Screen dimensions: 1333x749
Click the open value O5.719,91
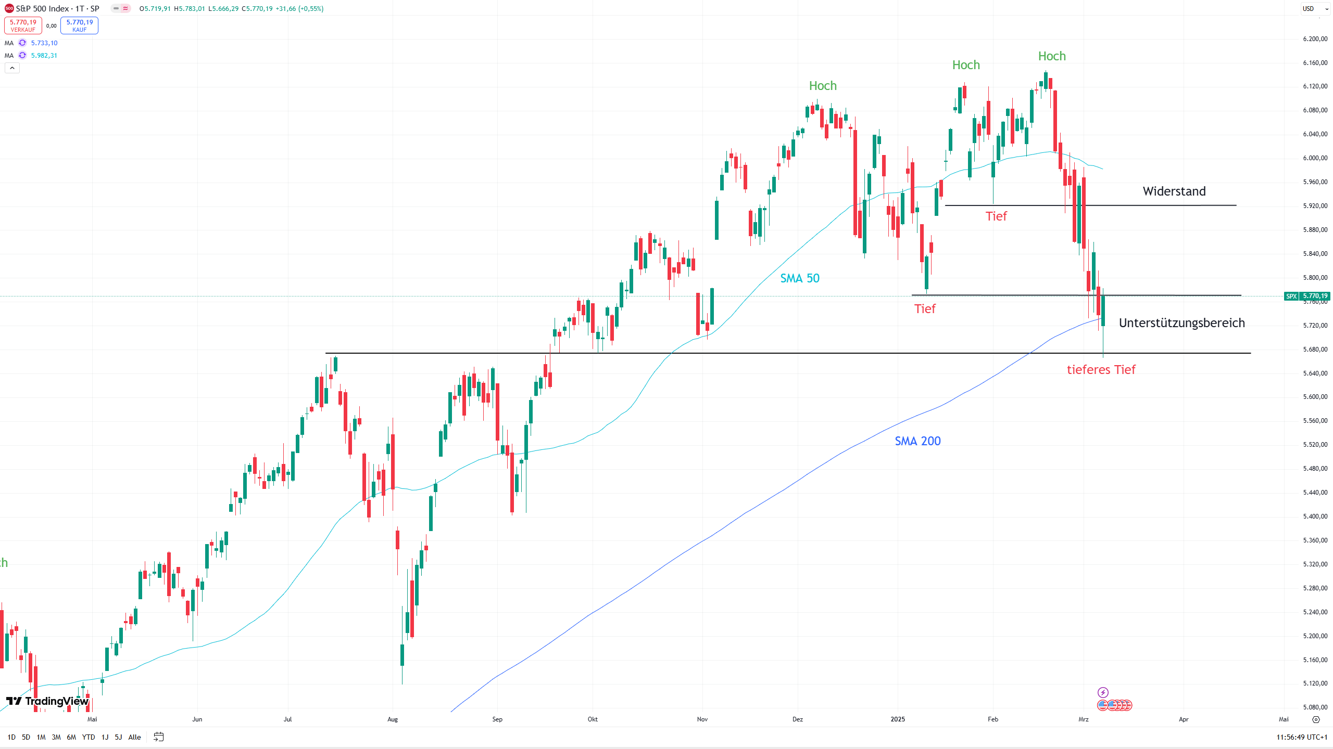[155, 9]
